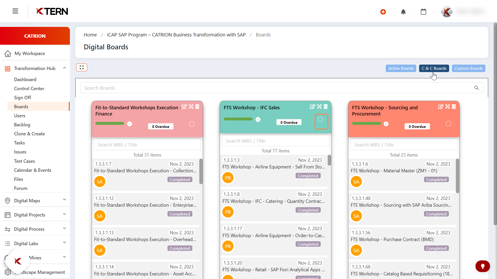The width and height of the screenshot is (497, 279).
Task: Edit the Sourcing and Procurement board
Action: tap(441, 107)
